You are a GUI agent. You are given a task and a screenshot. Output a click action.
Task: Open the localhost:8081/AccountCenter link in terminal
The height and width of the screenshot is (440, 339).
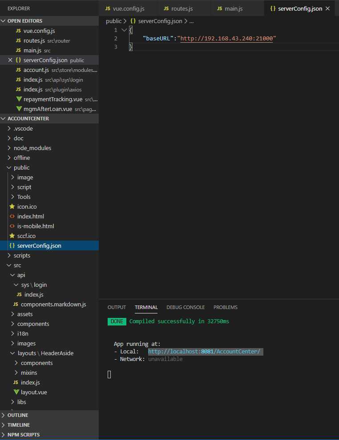[x=204, y=352]
